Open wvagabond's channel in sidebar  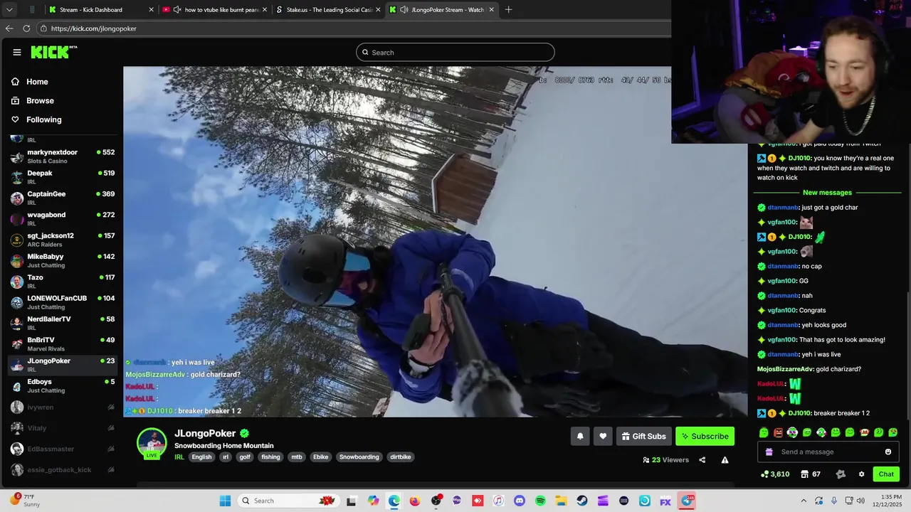tap(62, 219)
